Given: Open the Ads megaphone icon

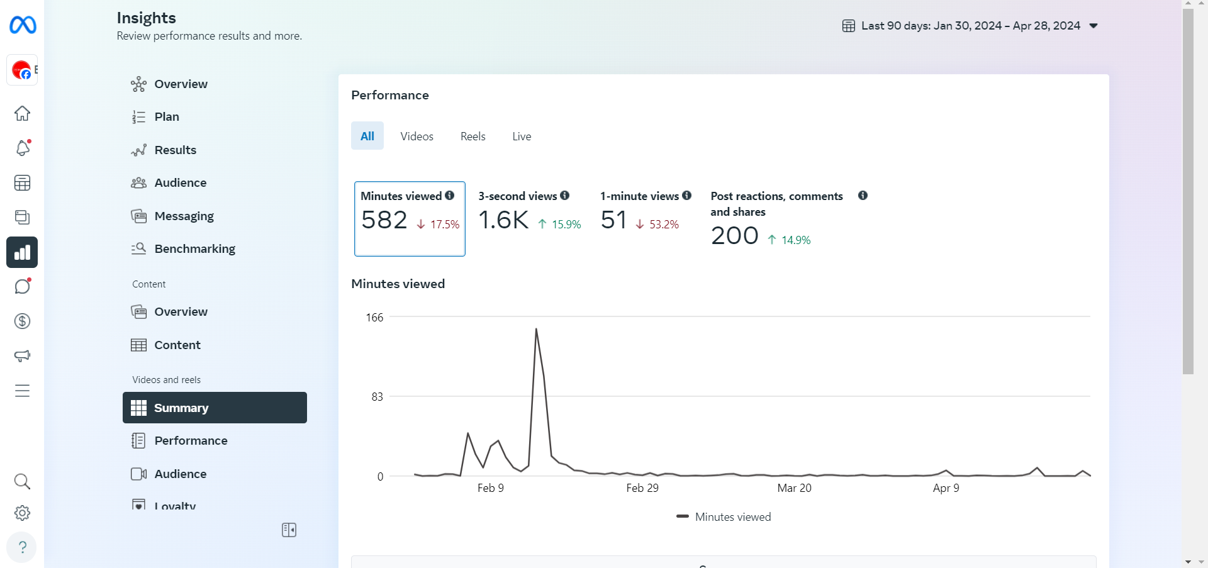Looking at the screenshot, I should tap(22, 356).
